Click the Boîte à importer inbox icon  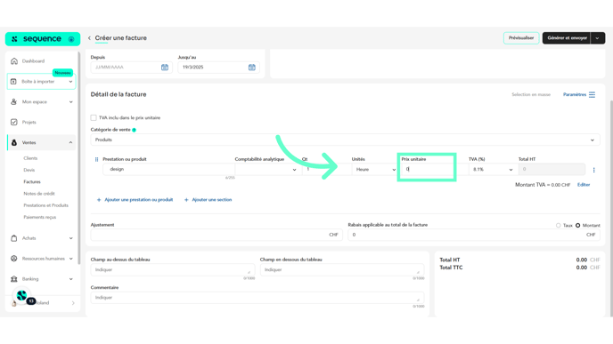13,82
